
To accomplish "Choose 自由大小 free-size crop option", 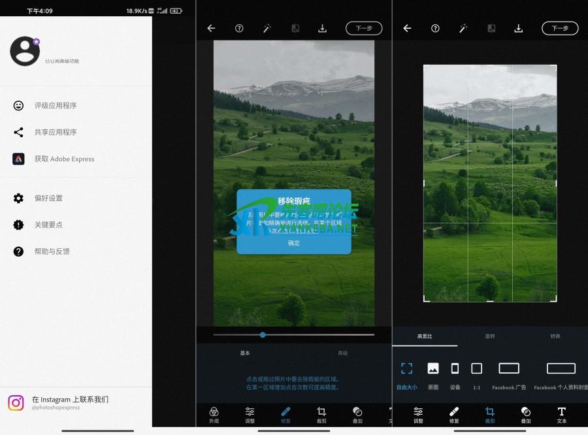I will (x=406, y=374).
